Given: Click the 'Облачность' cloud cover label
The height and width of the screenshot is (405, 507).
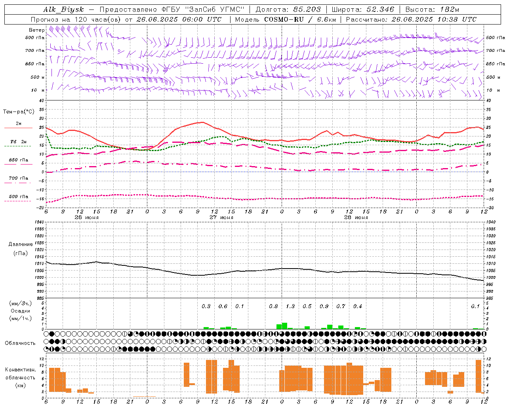Looking at the screenshot, I should [x=20, y=343].
